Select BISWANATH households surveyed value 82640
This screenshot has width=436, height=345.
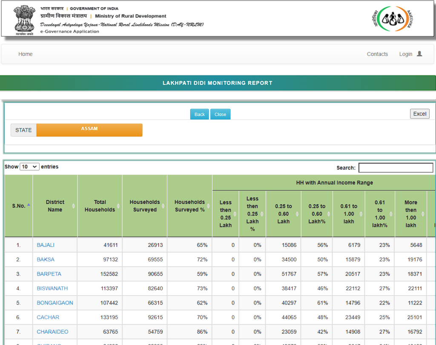pyautogui.click(x=155, y=288)
